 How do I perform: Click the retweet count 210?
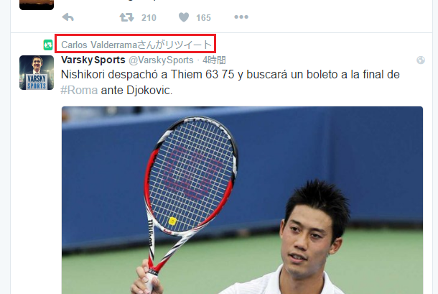point(149,18)
